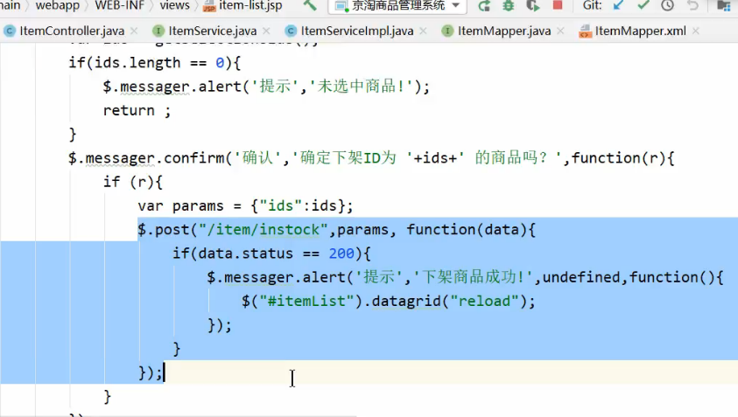This screenshot has height=417, width=738.
Task: Click '$.messager.confirm' call in the code
Action: pyautogui.click(x=147, y=158)
